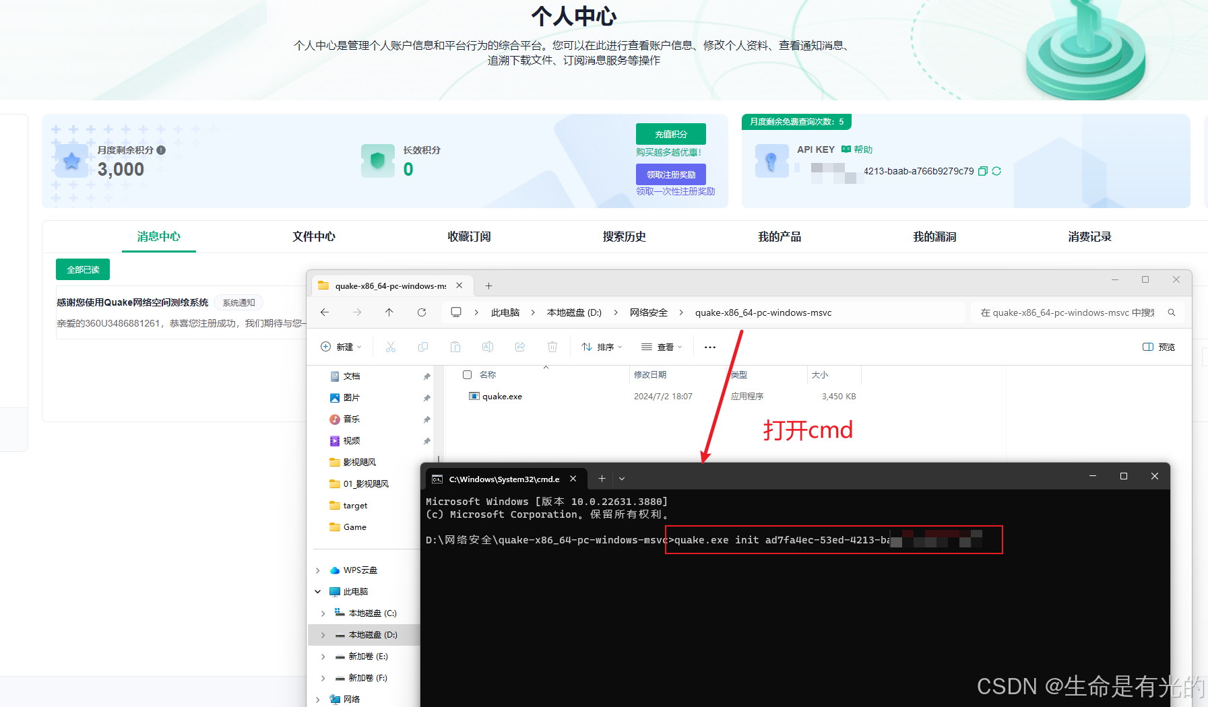Viewport: 1208px width, 707px height.
Task: Select the Cut icon in the Explorer toolbar
Action: pos(391,347)
